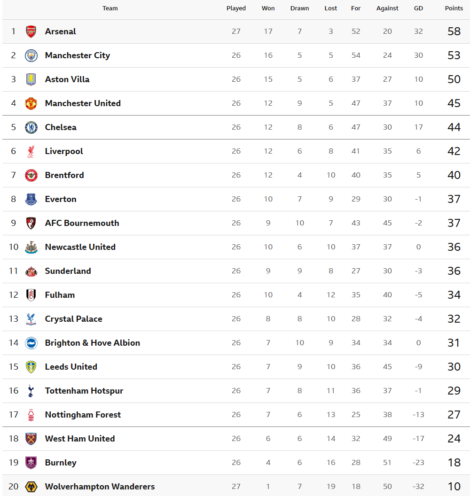Click the Newcastle United crest icon
Screen dimensions: 470x496
pyautogui.click(x=31, y=247)
